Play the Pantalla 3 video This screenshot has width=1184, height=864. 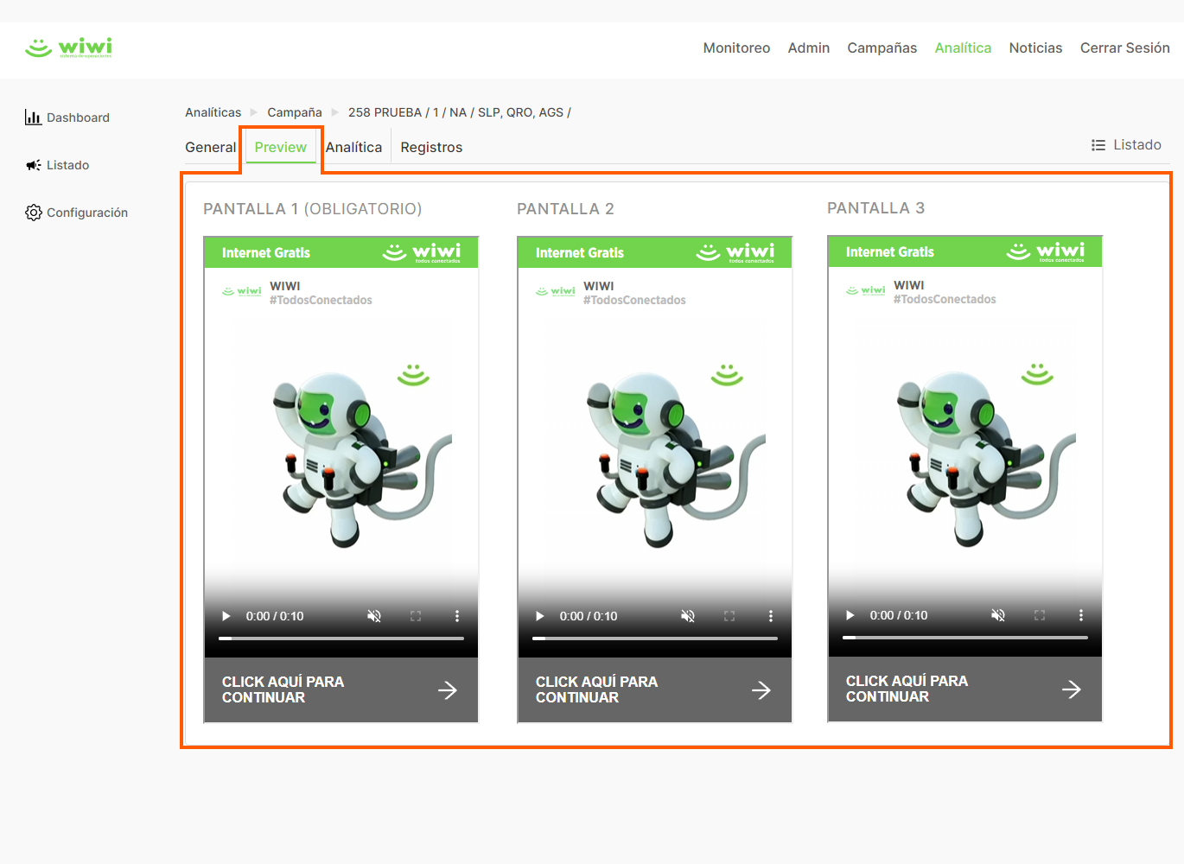[x=850, y=615]
